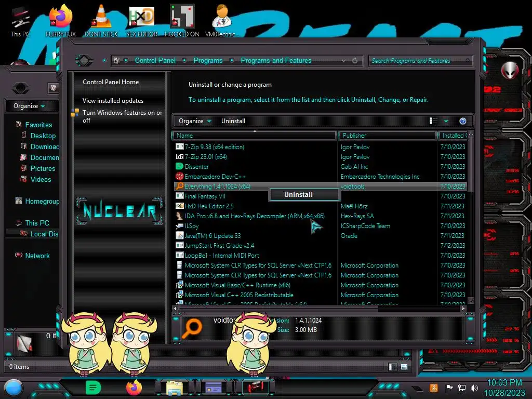The width and height of the screenshot is (532, 399).
Task: Select JumpStart First Grade v2.4 row
Action: click(321, 246)
